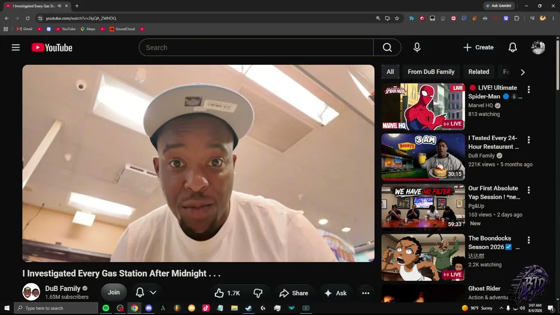Open the YouTube guide hamburger menu

click(16, 47)
